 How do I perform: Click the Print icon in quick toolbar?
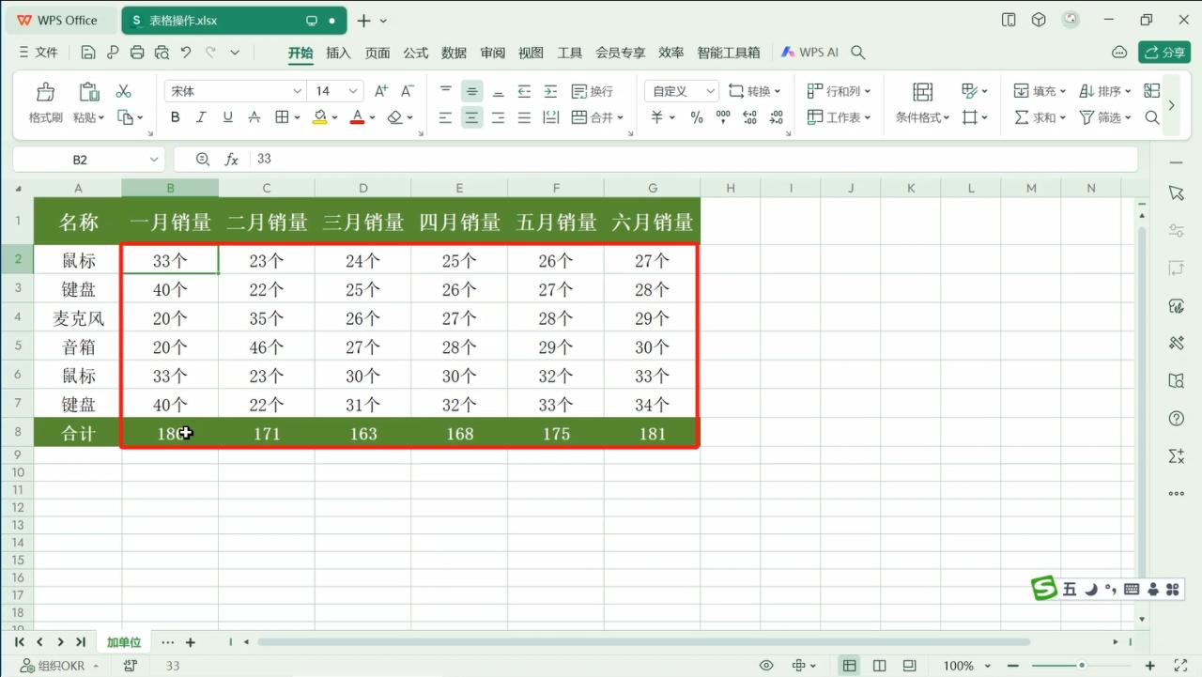point(137,53)
